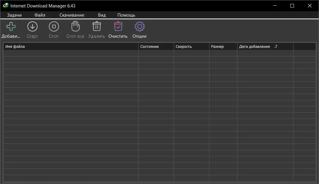
Task: Open the Файл menu
Action: coord(40,15)
